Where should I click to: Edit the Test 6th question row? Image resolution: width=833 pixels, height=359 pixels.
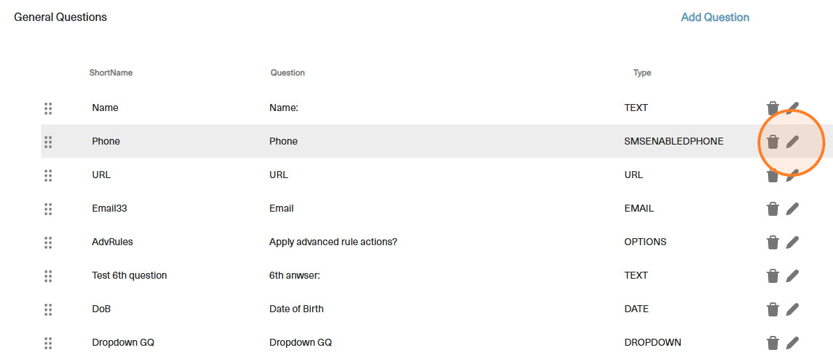click(x=792, y=276)
